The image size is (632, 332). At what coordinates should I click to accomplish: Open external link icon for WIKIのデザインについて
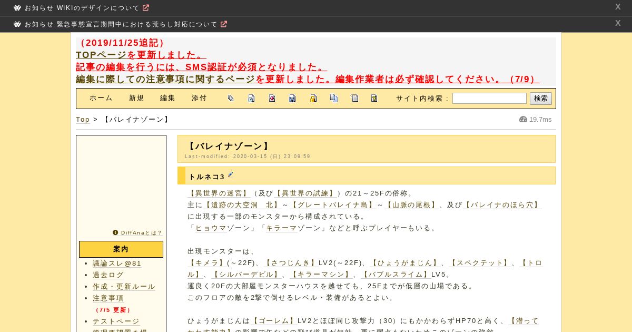tap(146, 8)
